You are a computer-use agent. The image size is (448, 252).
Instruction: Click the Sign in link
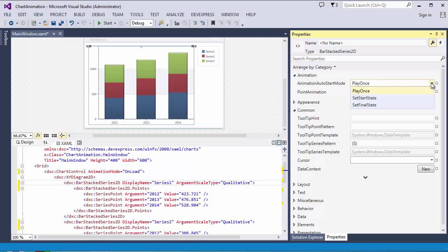[x=425, y=15]
